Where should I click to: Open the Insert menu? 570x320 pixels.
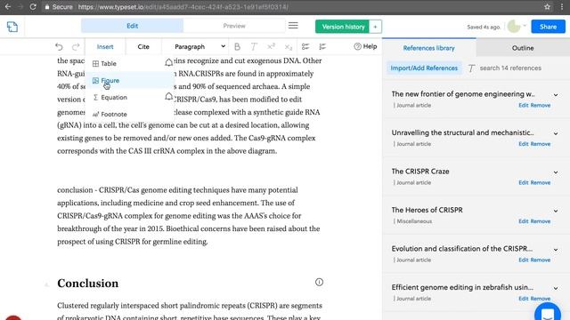tap(105, 47)
